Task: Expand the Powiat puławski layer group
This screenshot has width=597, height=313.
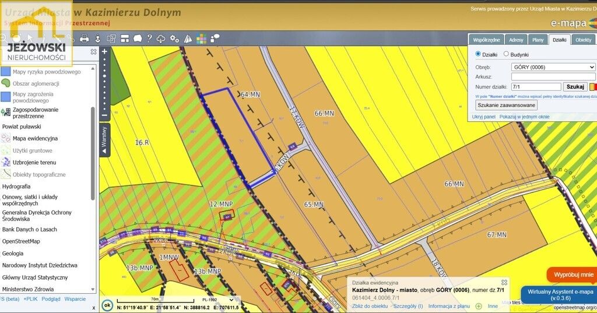Action: tap(22, 126)
